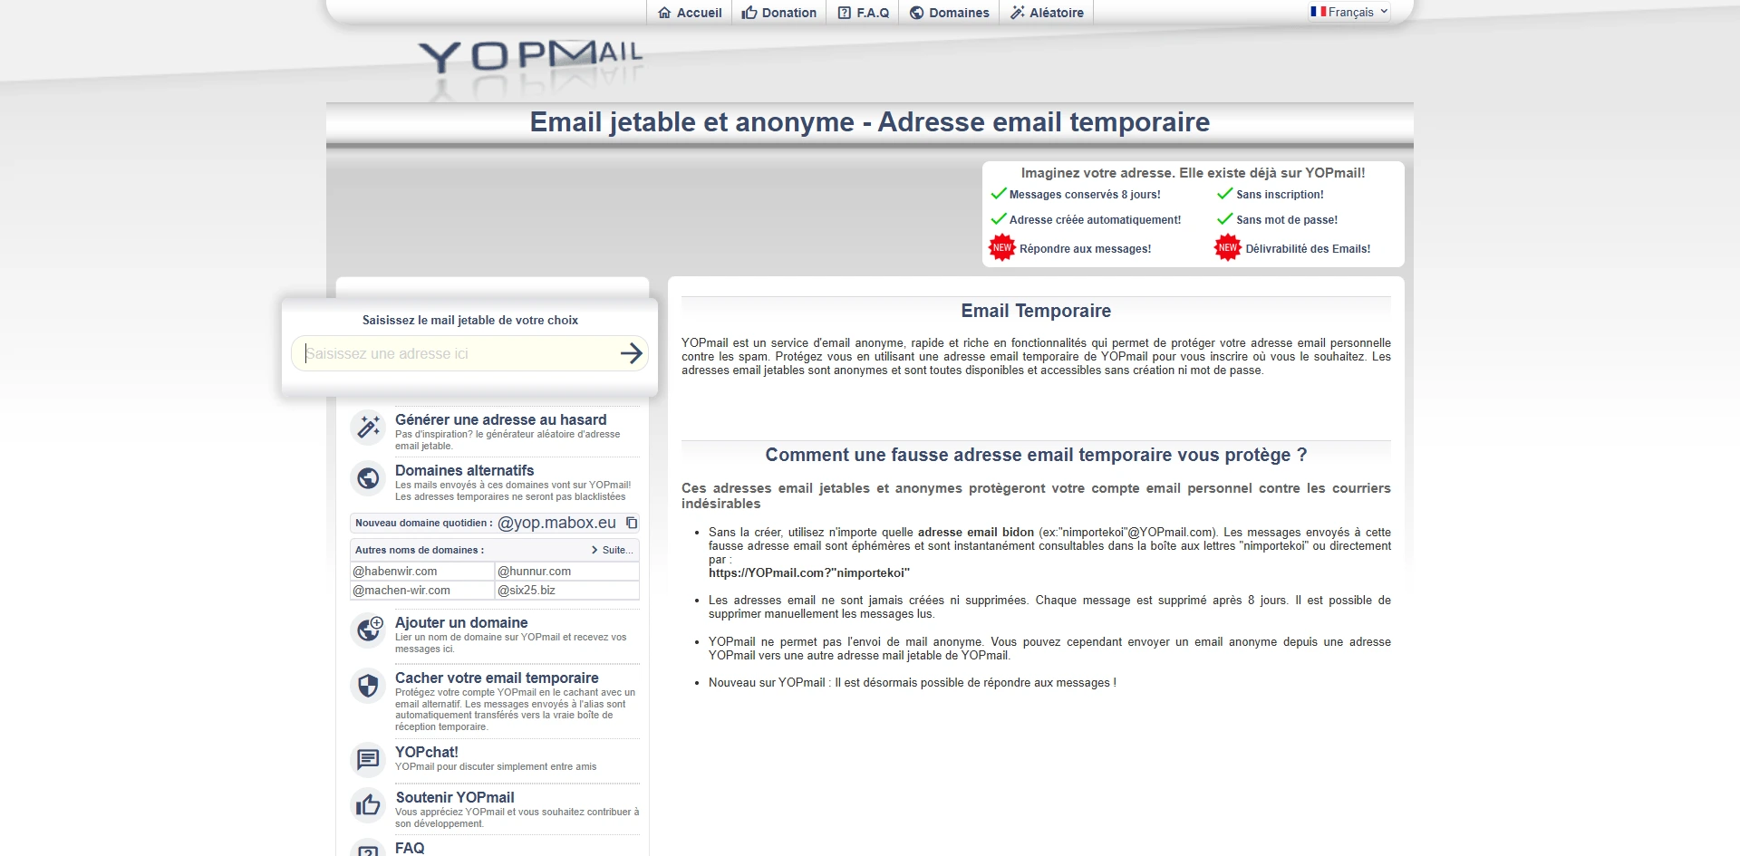Click the NEW badge beside Répondre aux messages

pyautogui.click(x=1002, y=248)
